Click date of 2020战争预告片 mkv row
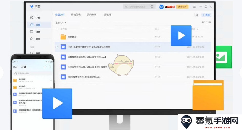 coord(196,77)
